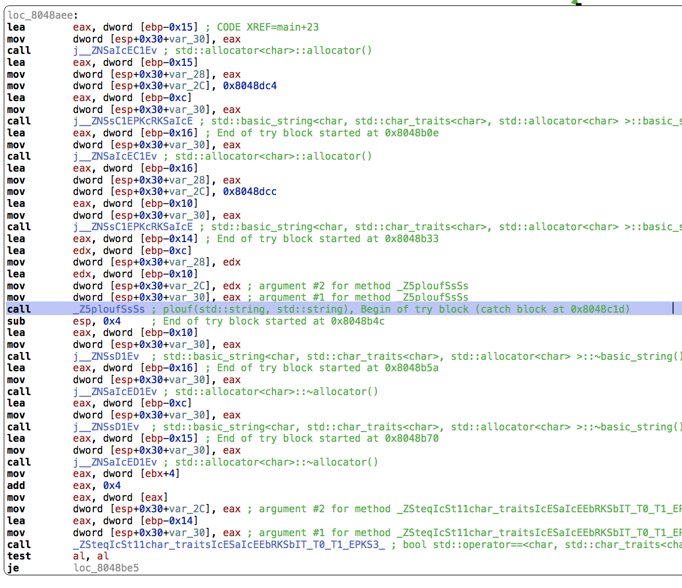Click the green arrowhead above the code block
The width and height of the screenshot is (682, 588).
coord(575,3)
